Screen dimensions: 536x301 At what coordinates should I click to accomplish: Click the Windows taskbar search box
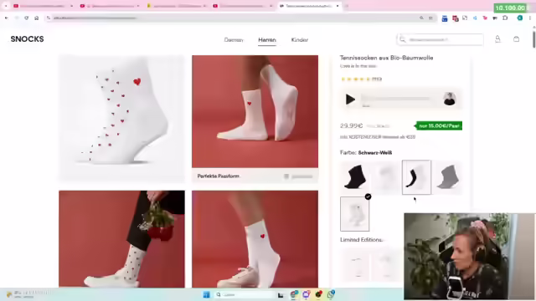pyautogui.click(x=245, y=294)
